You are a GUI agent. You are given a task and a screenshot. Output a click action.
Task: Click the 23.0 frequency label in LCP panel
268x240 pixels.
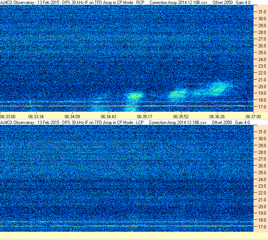(262, 186)
